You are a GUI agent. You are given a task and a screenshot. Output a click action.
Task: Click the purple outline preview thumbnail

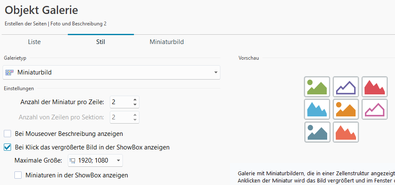click(346, 87)
